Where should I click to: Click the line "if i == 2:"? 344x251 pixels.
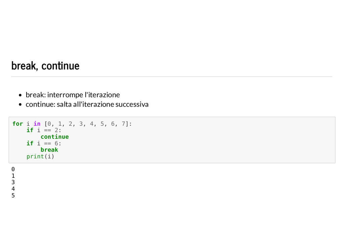[x=44, y=130]
